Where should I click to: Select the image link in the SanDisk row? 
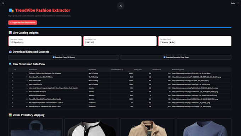click(201, 107)
